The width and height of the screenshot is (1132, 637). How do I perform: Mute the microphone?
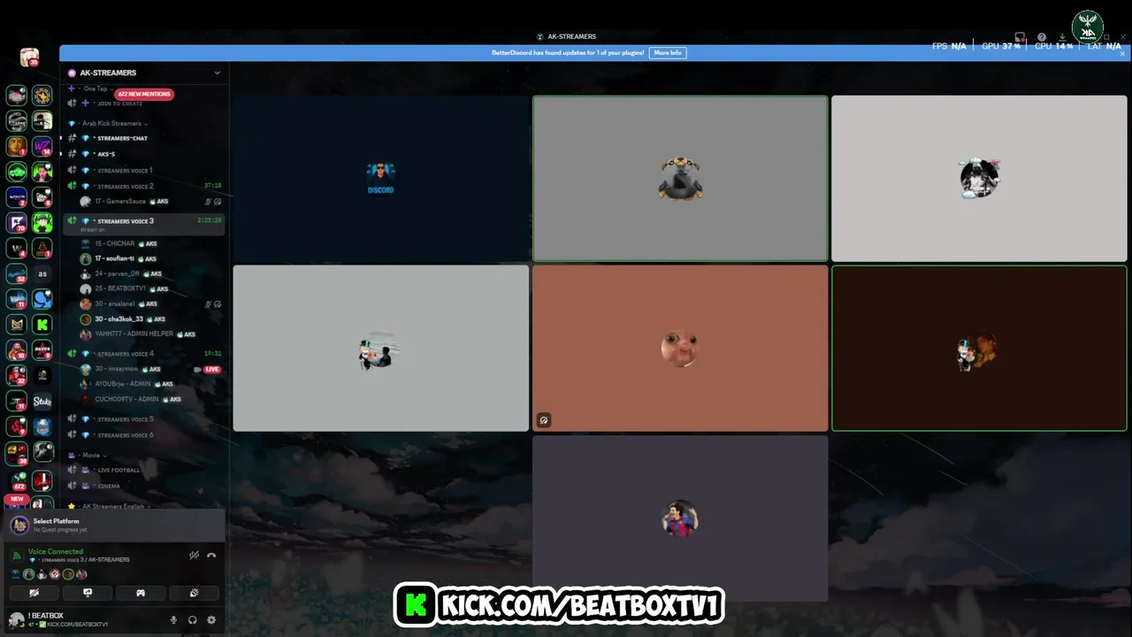coord(173,620)
